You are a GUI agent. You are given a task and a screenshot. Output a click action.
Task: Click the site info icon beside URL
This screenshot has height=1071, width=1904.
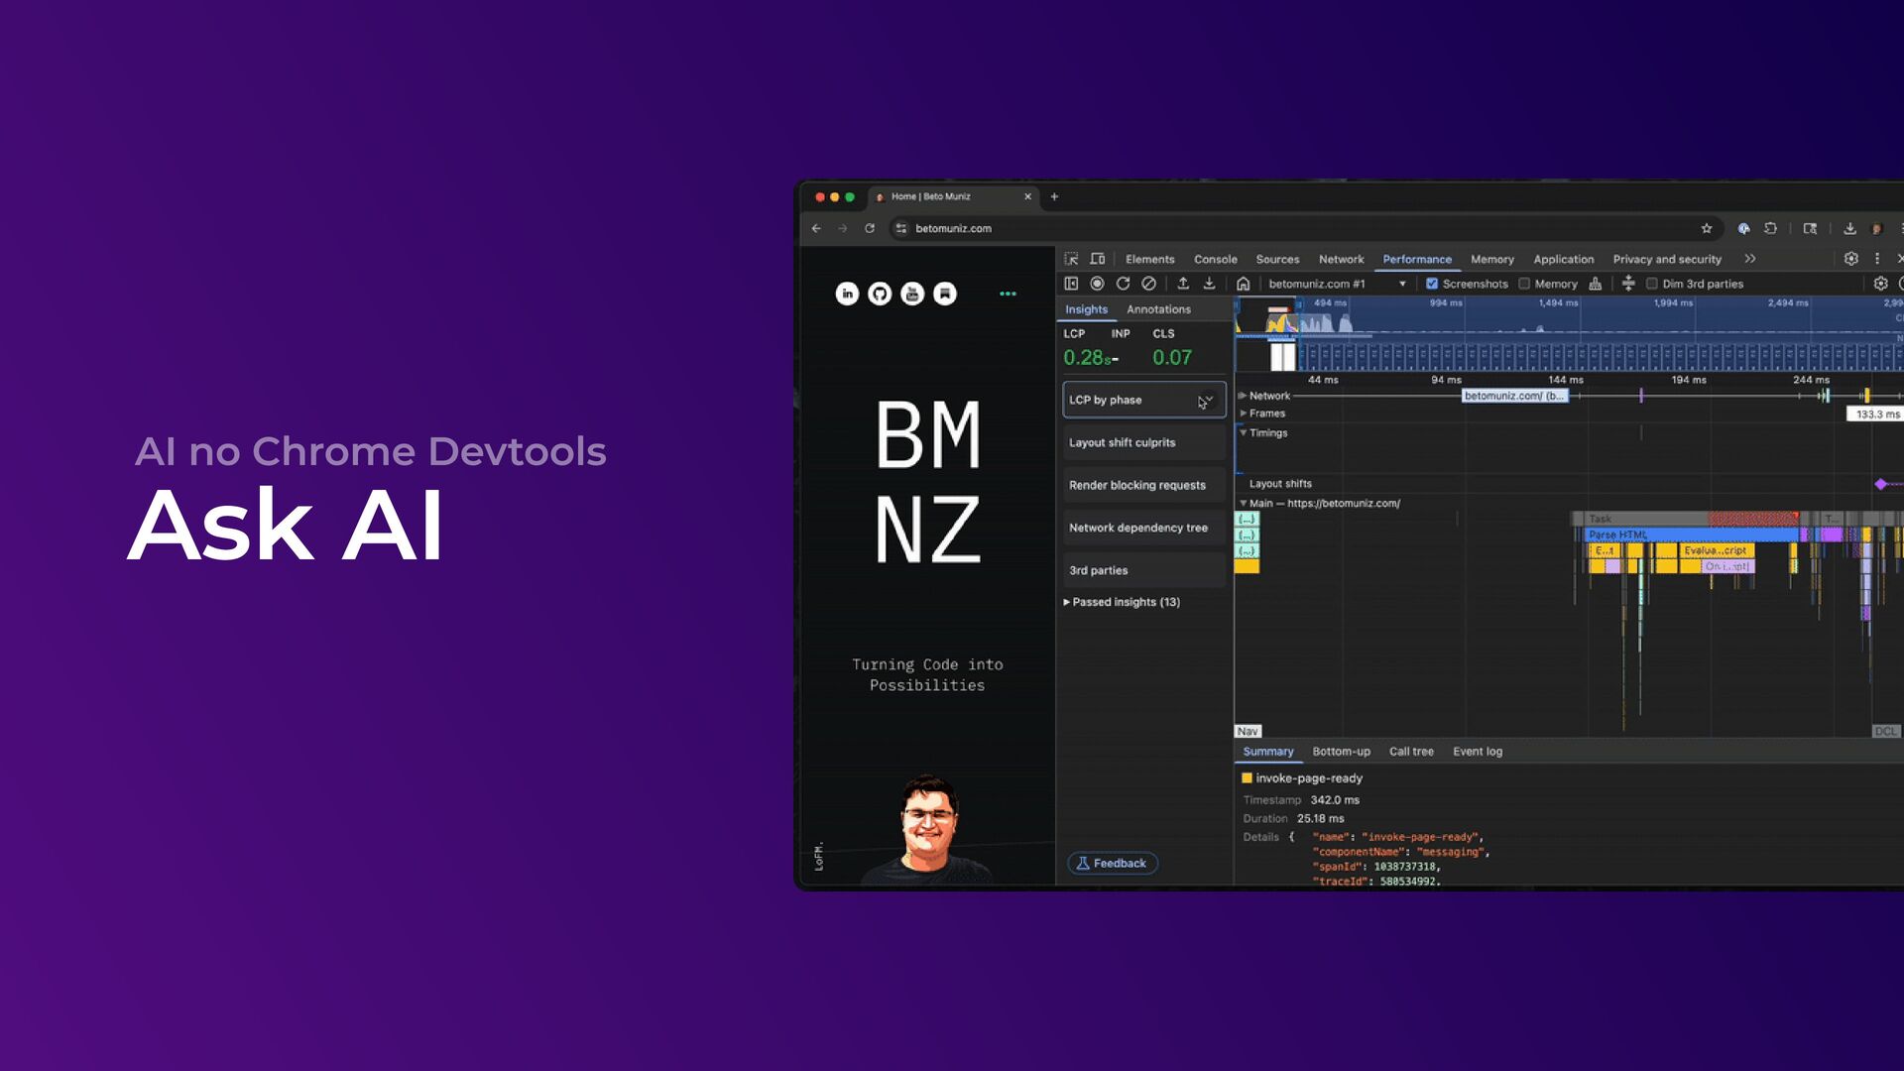(900, 228)
